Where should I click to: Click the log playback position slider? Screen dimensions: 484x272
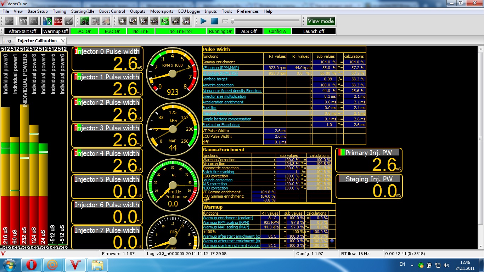[266, 21]
